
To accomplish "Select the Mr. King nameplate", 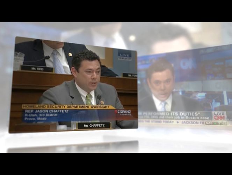I will coord(37,69).
